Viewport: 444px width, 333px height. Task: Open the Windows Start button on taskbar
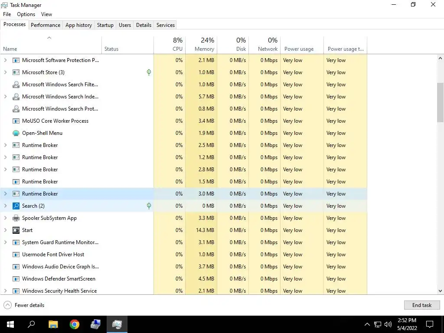[10, 324]
